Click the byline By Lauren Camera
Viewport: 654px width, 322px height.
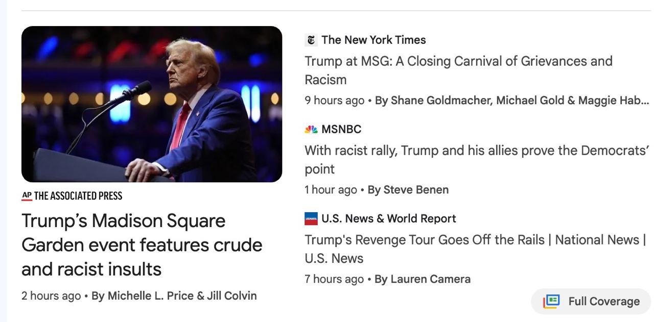coord(423,279)
